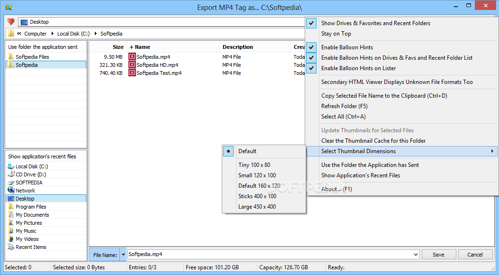Click the file name input field
This screenshot has height=275, width=499.
(270, 254)
